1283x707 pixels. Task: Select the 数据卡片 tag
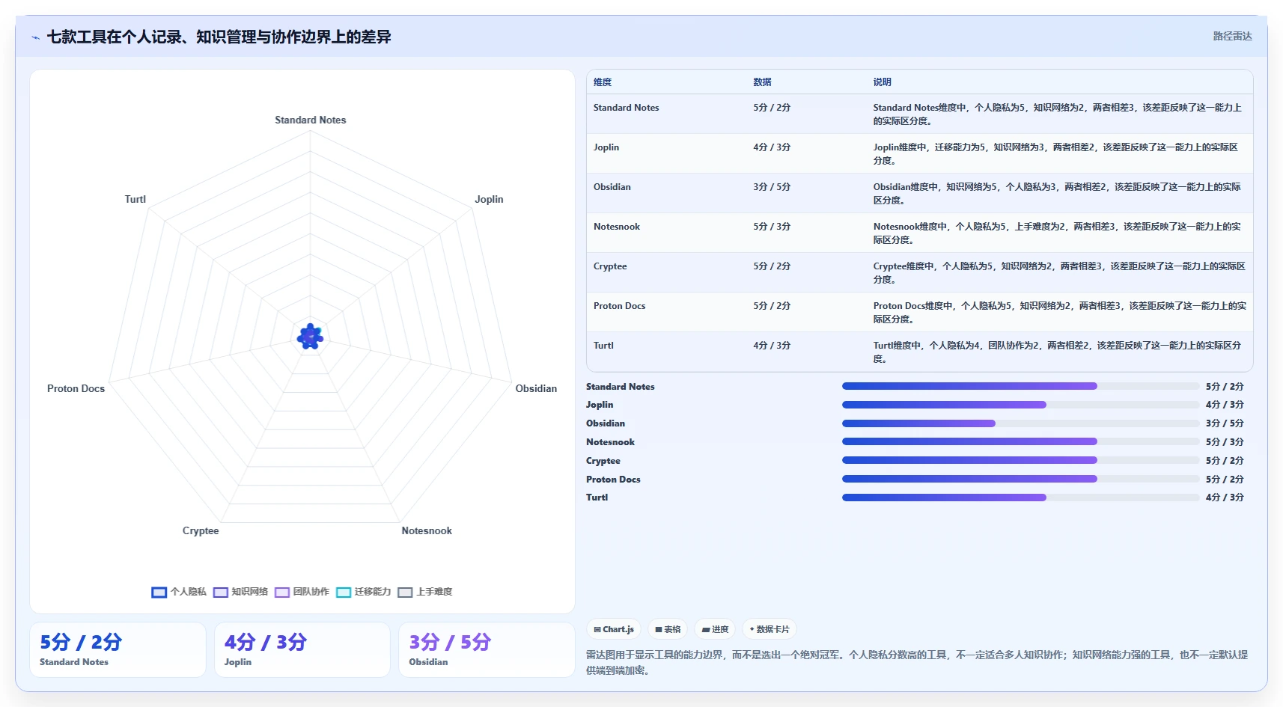[770, 629]
